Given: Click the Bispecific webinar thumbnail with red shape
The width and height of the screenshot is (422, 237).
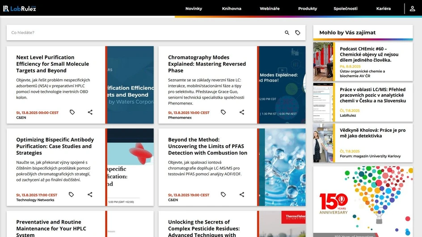Looking at the screenshot, I should point(130,167).
